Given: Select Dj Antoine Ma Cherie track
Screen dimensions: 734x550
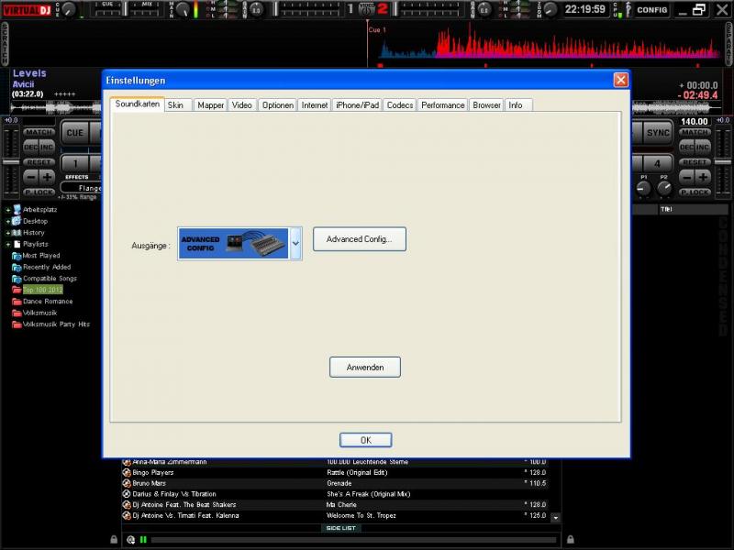Looking at the screenshot, I should [337, 505].
